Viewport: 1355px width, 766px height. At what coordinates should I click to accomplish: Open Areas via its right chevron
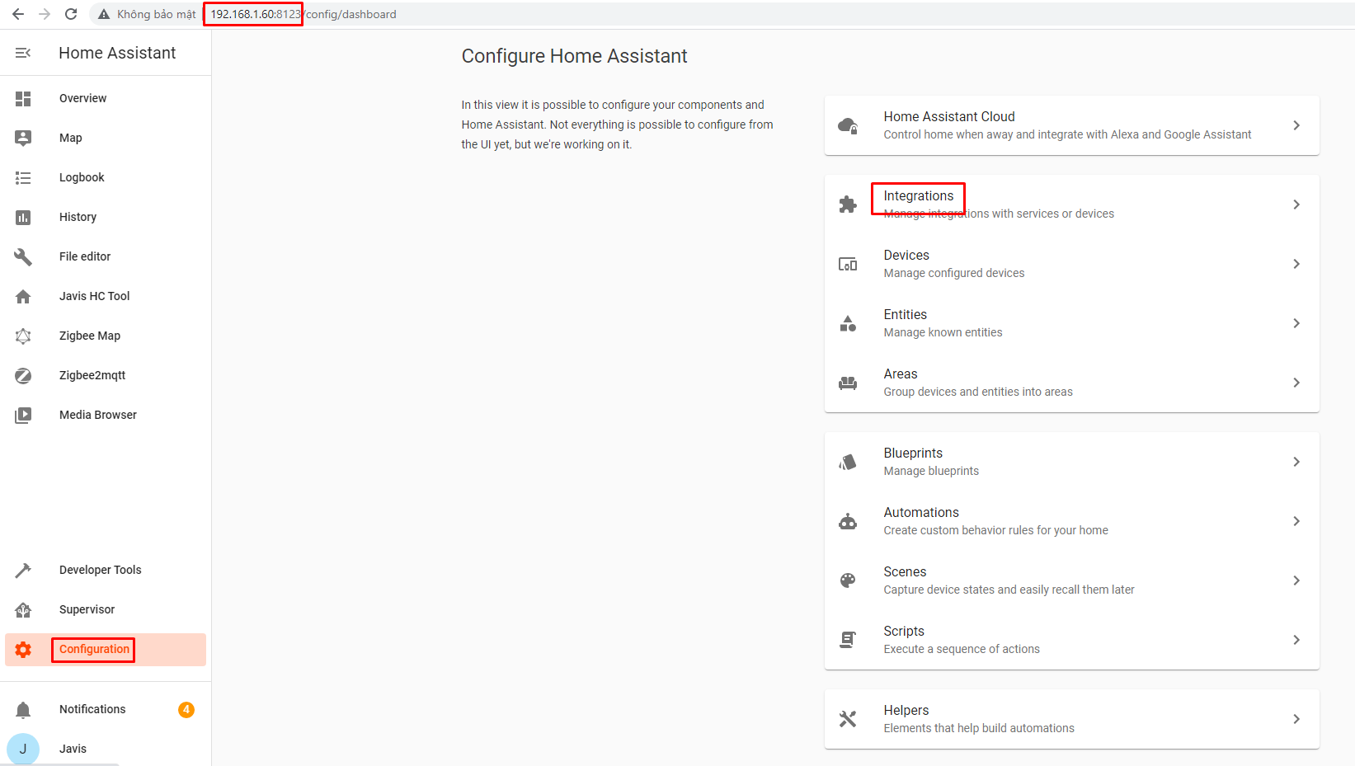point(1296,383)
